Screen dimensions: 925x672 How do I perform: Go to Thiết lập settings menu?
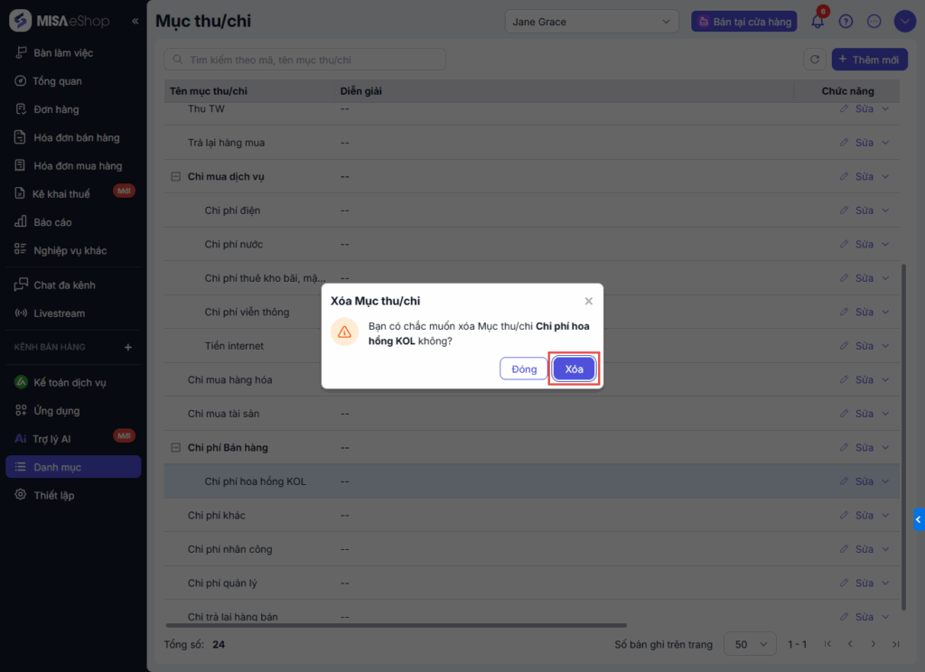pos(53,496)
